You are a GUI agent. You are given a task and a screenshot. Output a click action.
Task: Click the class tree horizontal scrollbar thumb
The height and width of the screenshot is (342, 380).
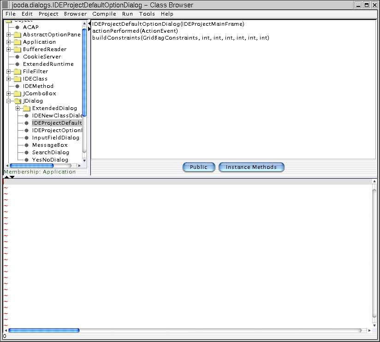click(x=31, y=166)
